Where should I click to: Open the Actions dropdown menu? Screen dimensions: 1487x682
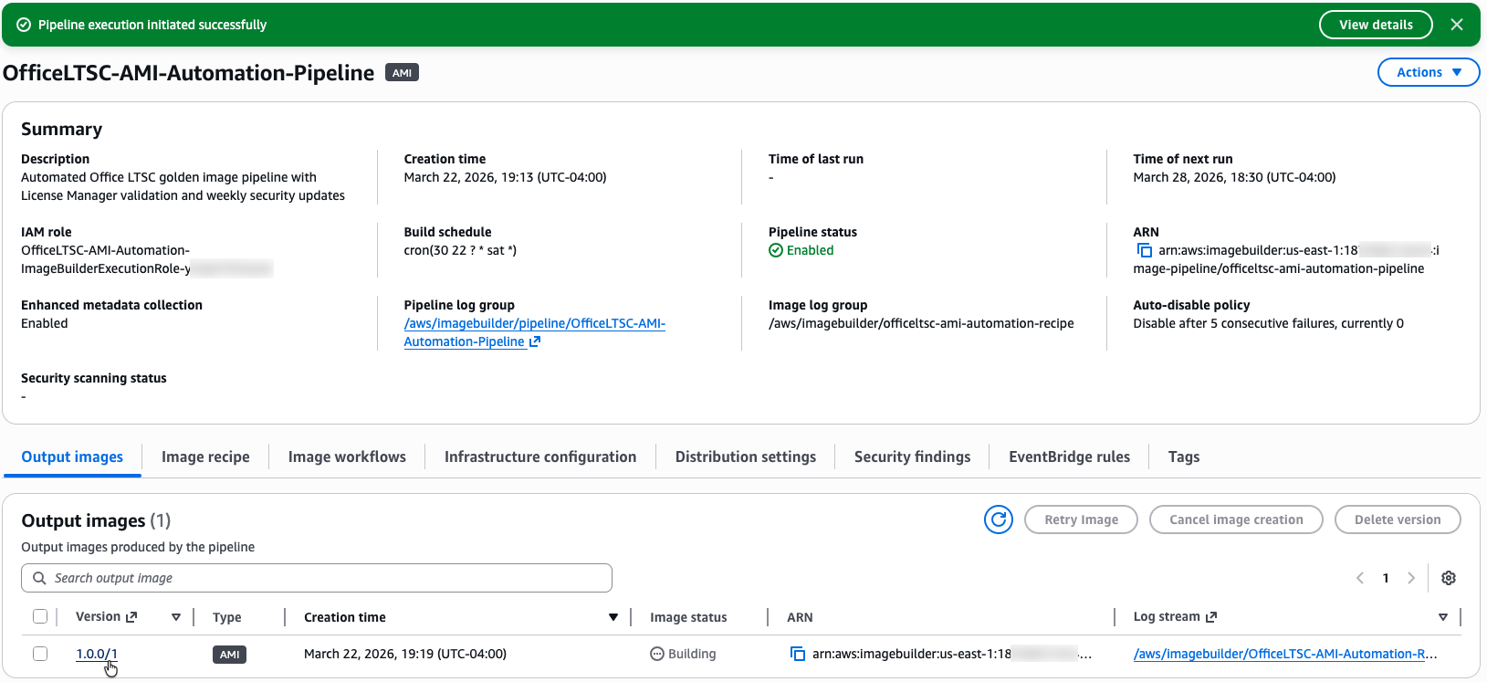pos(1429,72)
